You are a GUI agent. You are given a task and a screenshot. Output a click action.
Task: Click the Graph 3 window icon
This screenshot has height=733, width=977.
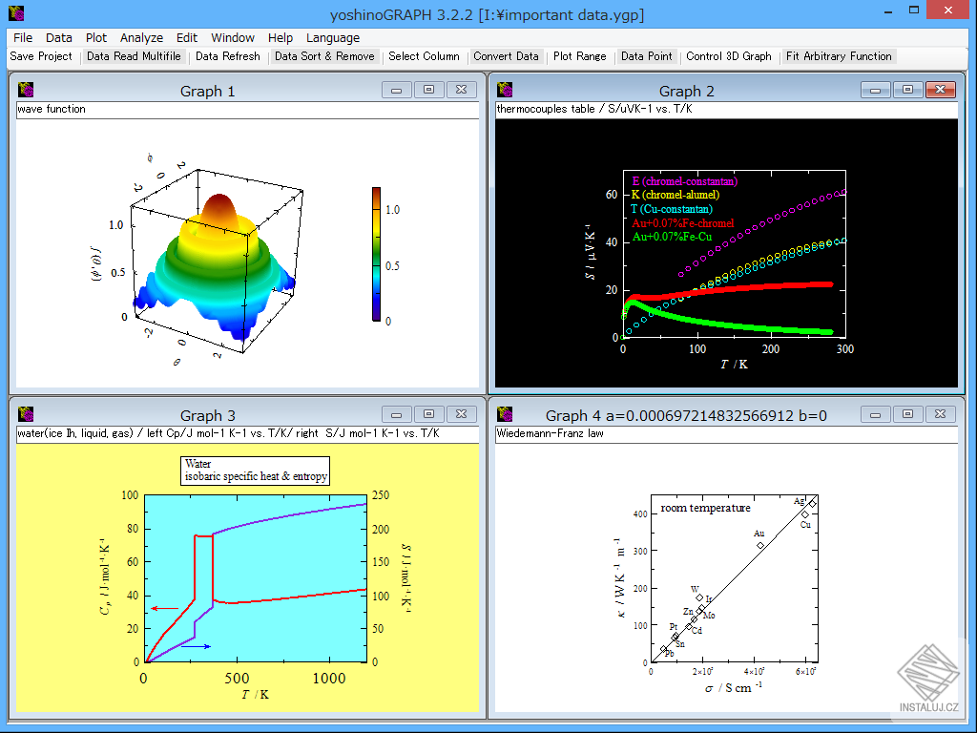(26, 414)
